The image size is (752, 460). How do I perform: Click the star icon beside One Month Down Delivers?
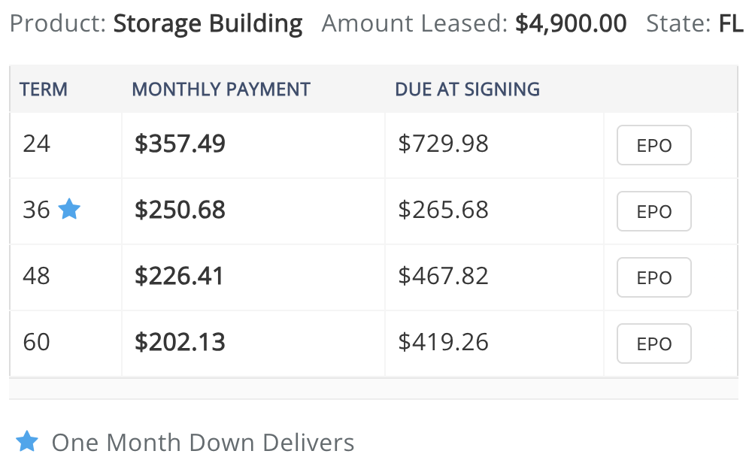click(x=27, y=441)
